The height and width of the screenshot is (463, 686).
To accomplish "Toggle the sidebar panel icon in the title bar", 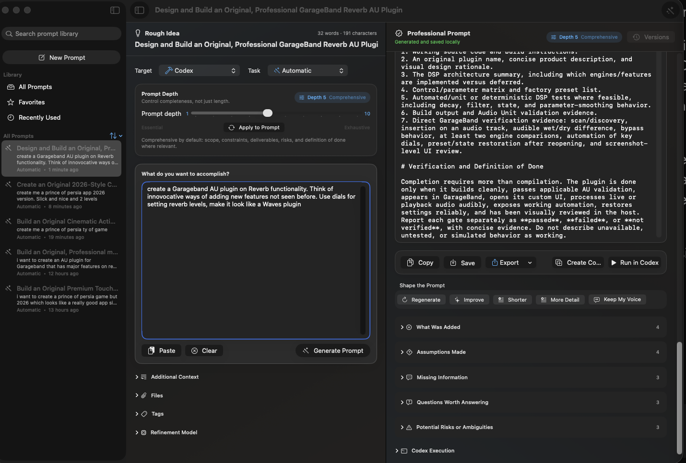I will point(140,10).
